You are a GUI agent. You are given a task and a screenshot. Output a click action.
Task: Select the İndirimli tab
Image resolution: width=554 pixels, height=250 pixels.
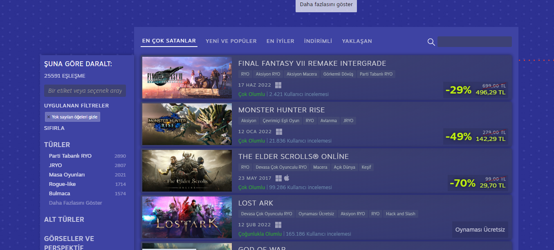click(318, 41)
